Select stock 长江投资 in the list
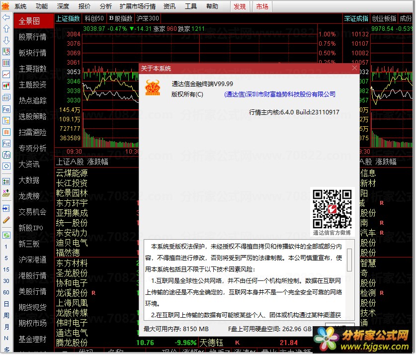Image resolution: width=417 pixels, height=355 pixels. pos(72,183)
